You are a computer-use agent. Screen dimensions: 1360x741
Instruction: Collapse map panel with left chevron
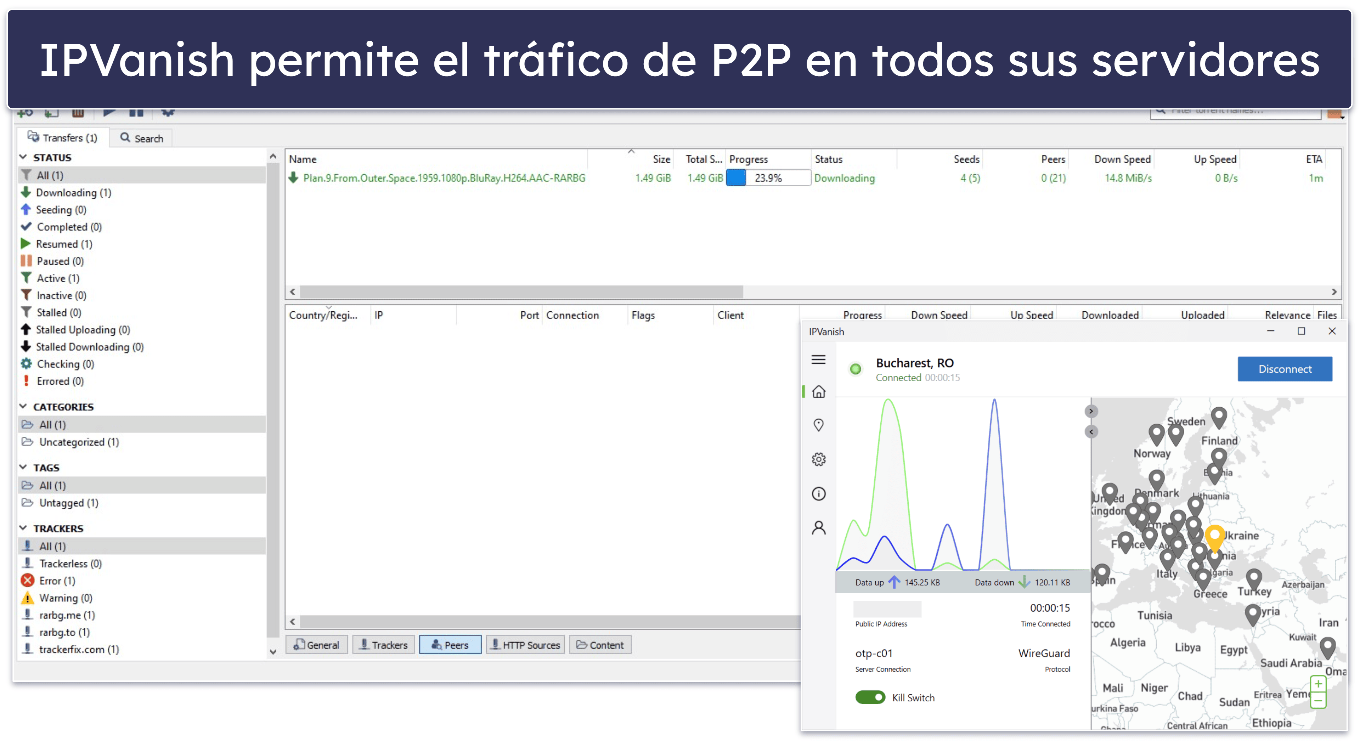click(1091, 432)
